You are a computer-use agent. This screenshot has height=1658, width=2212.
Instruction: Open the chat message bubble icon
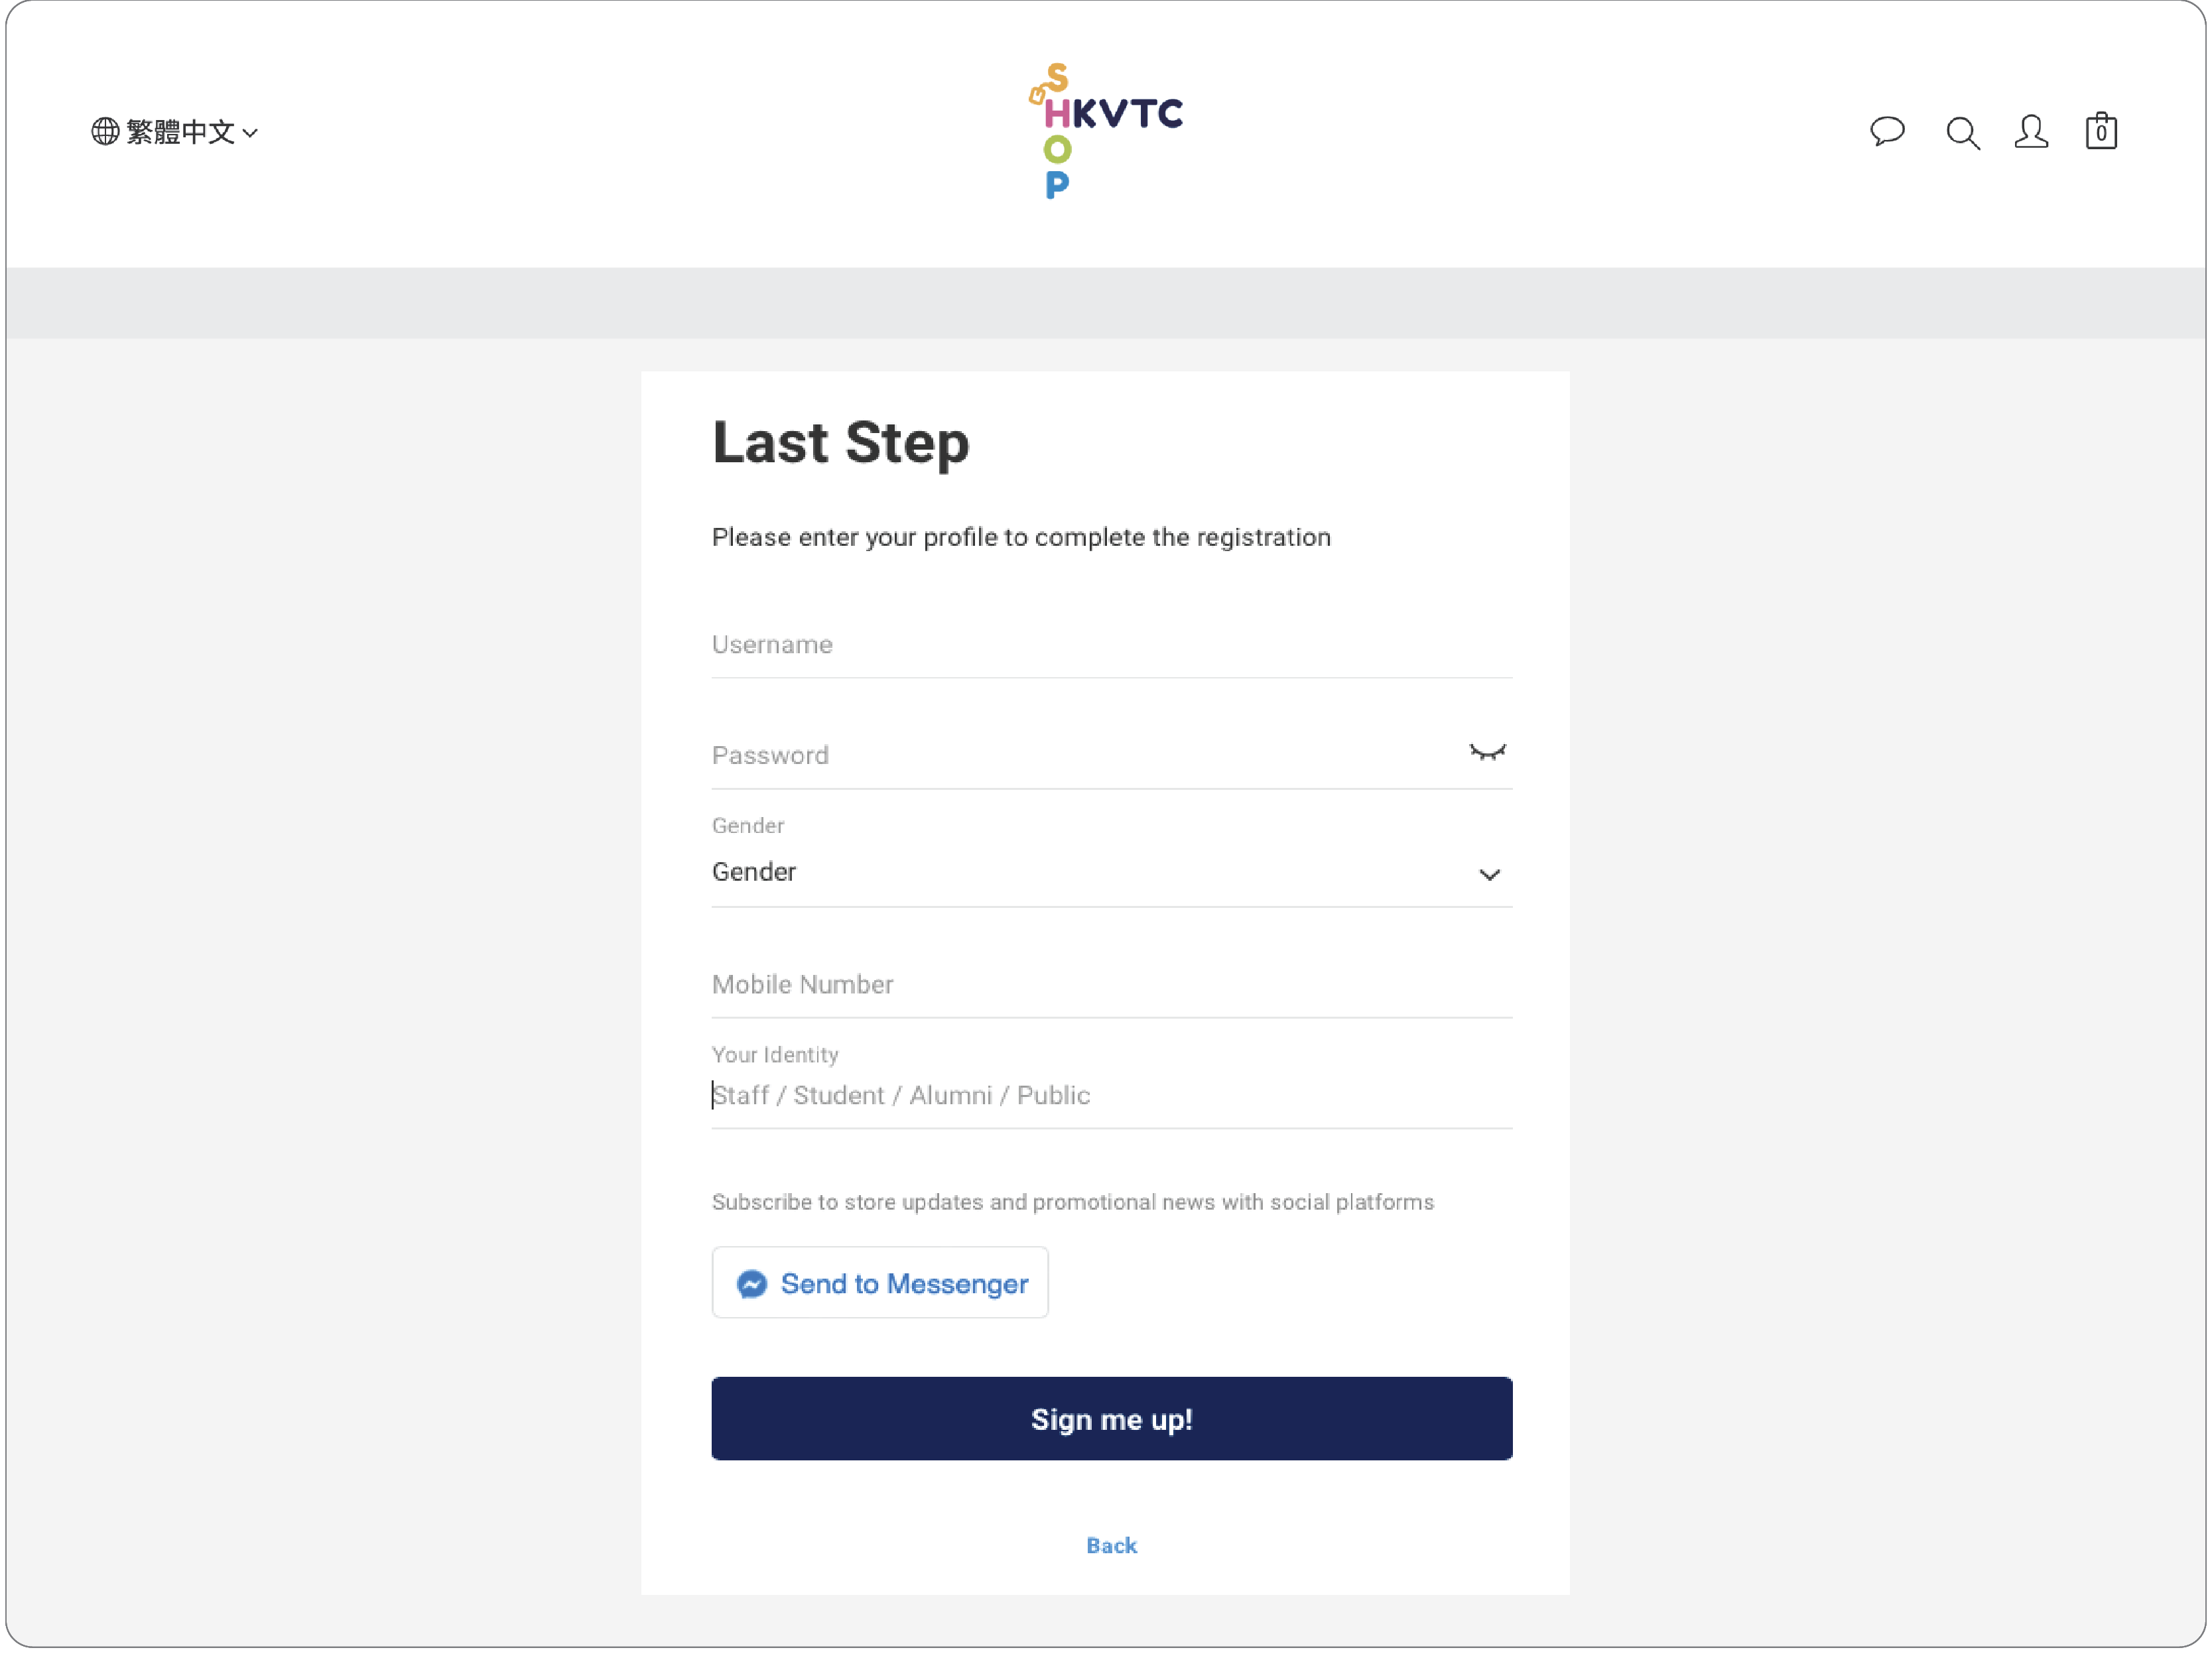coord(1887,131)
